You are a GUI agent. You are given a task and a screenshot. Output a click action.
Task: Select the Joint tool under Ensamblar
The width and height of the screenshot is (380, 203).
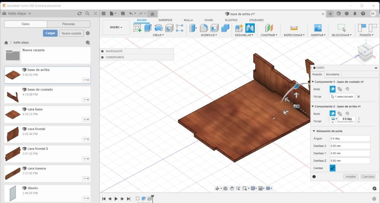click(250, 28)
